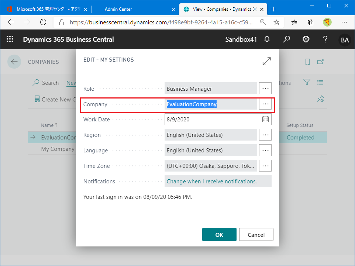Click the EDIT - MY SETTINGS dialog title

tap(108, 60)
